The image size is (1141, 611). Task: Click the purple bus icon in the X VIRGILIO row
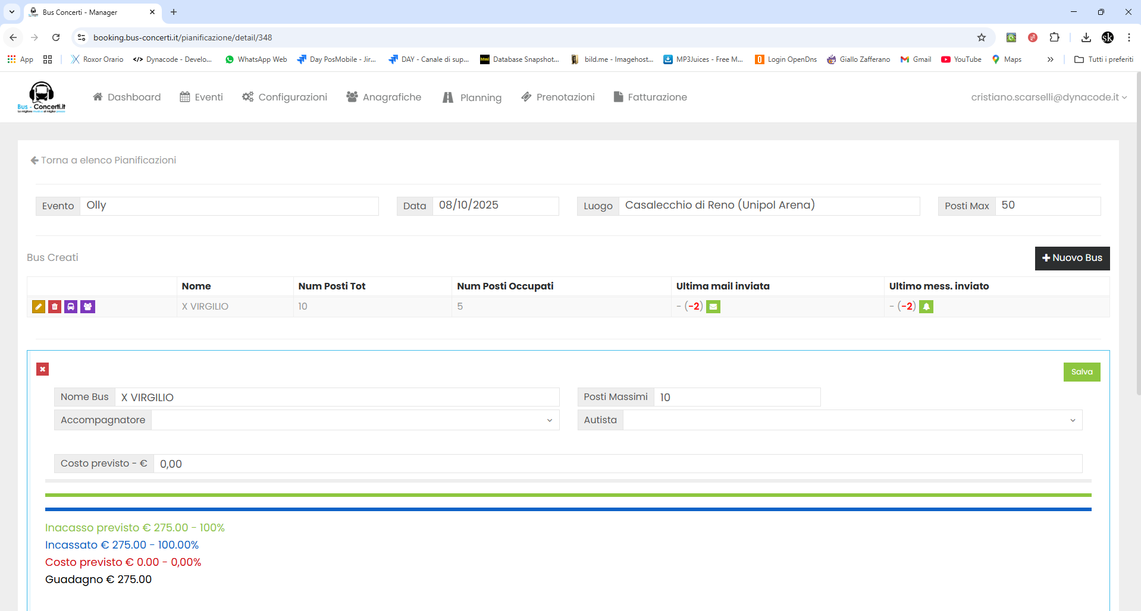(x=71, y=307)
